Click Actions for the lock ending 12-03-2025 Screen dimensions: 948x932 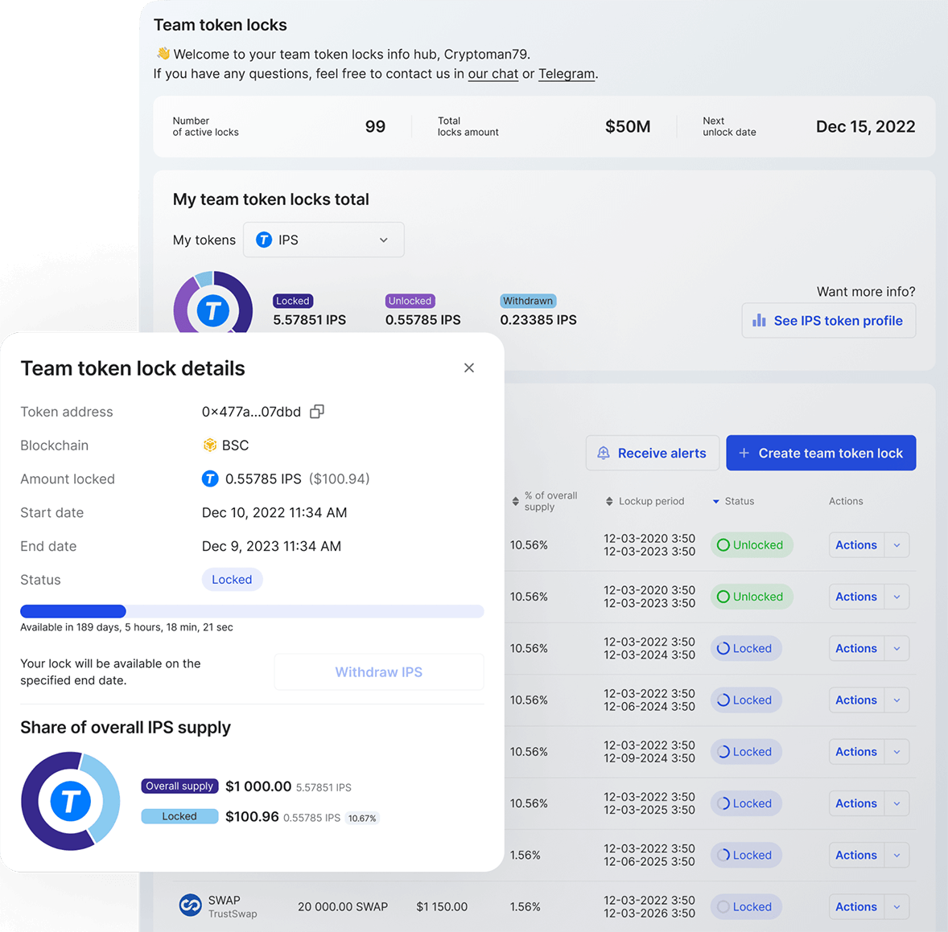pyautogui.click(x=855, y=803)
